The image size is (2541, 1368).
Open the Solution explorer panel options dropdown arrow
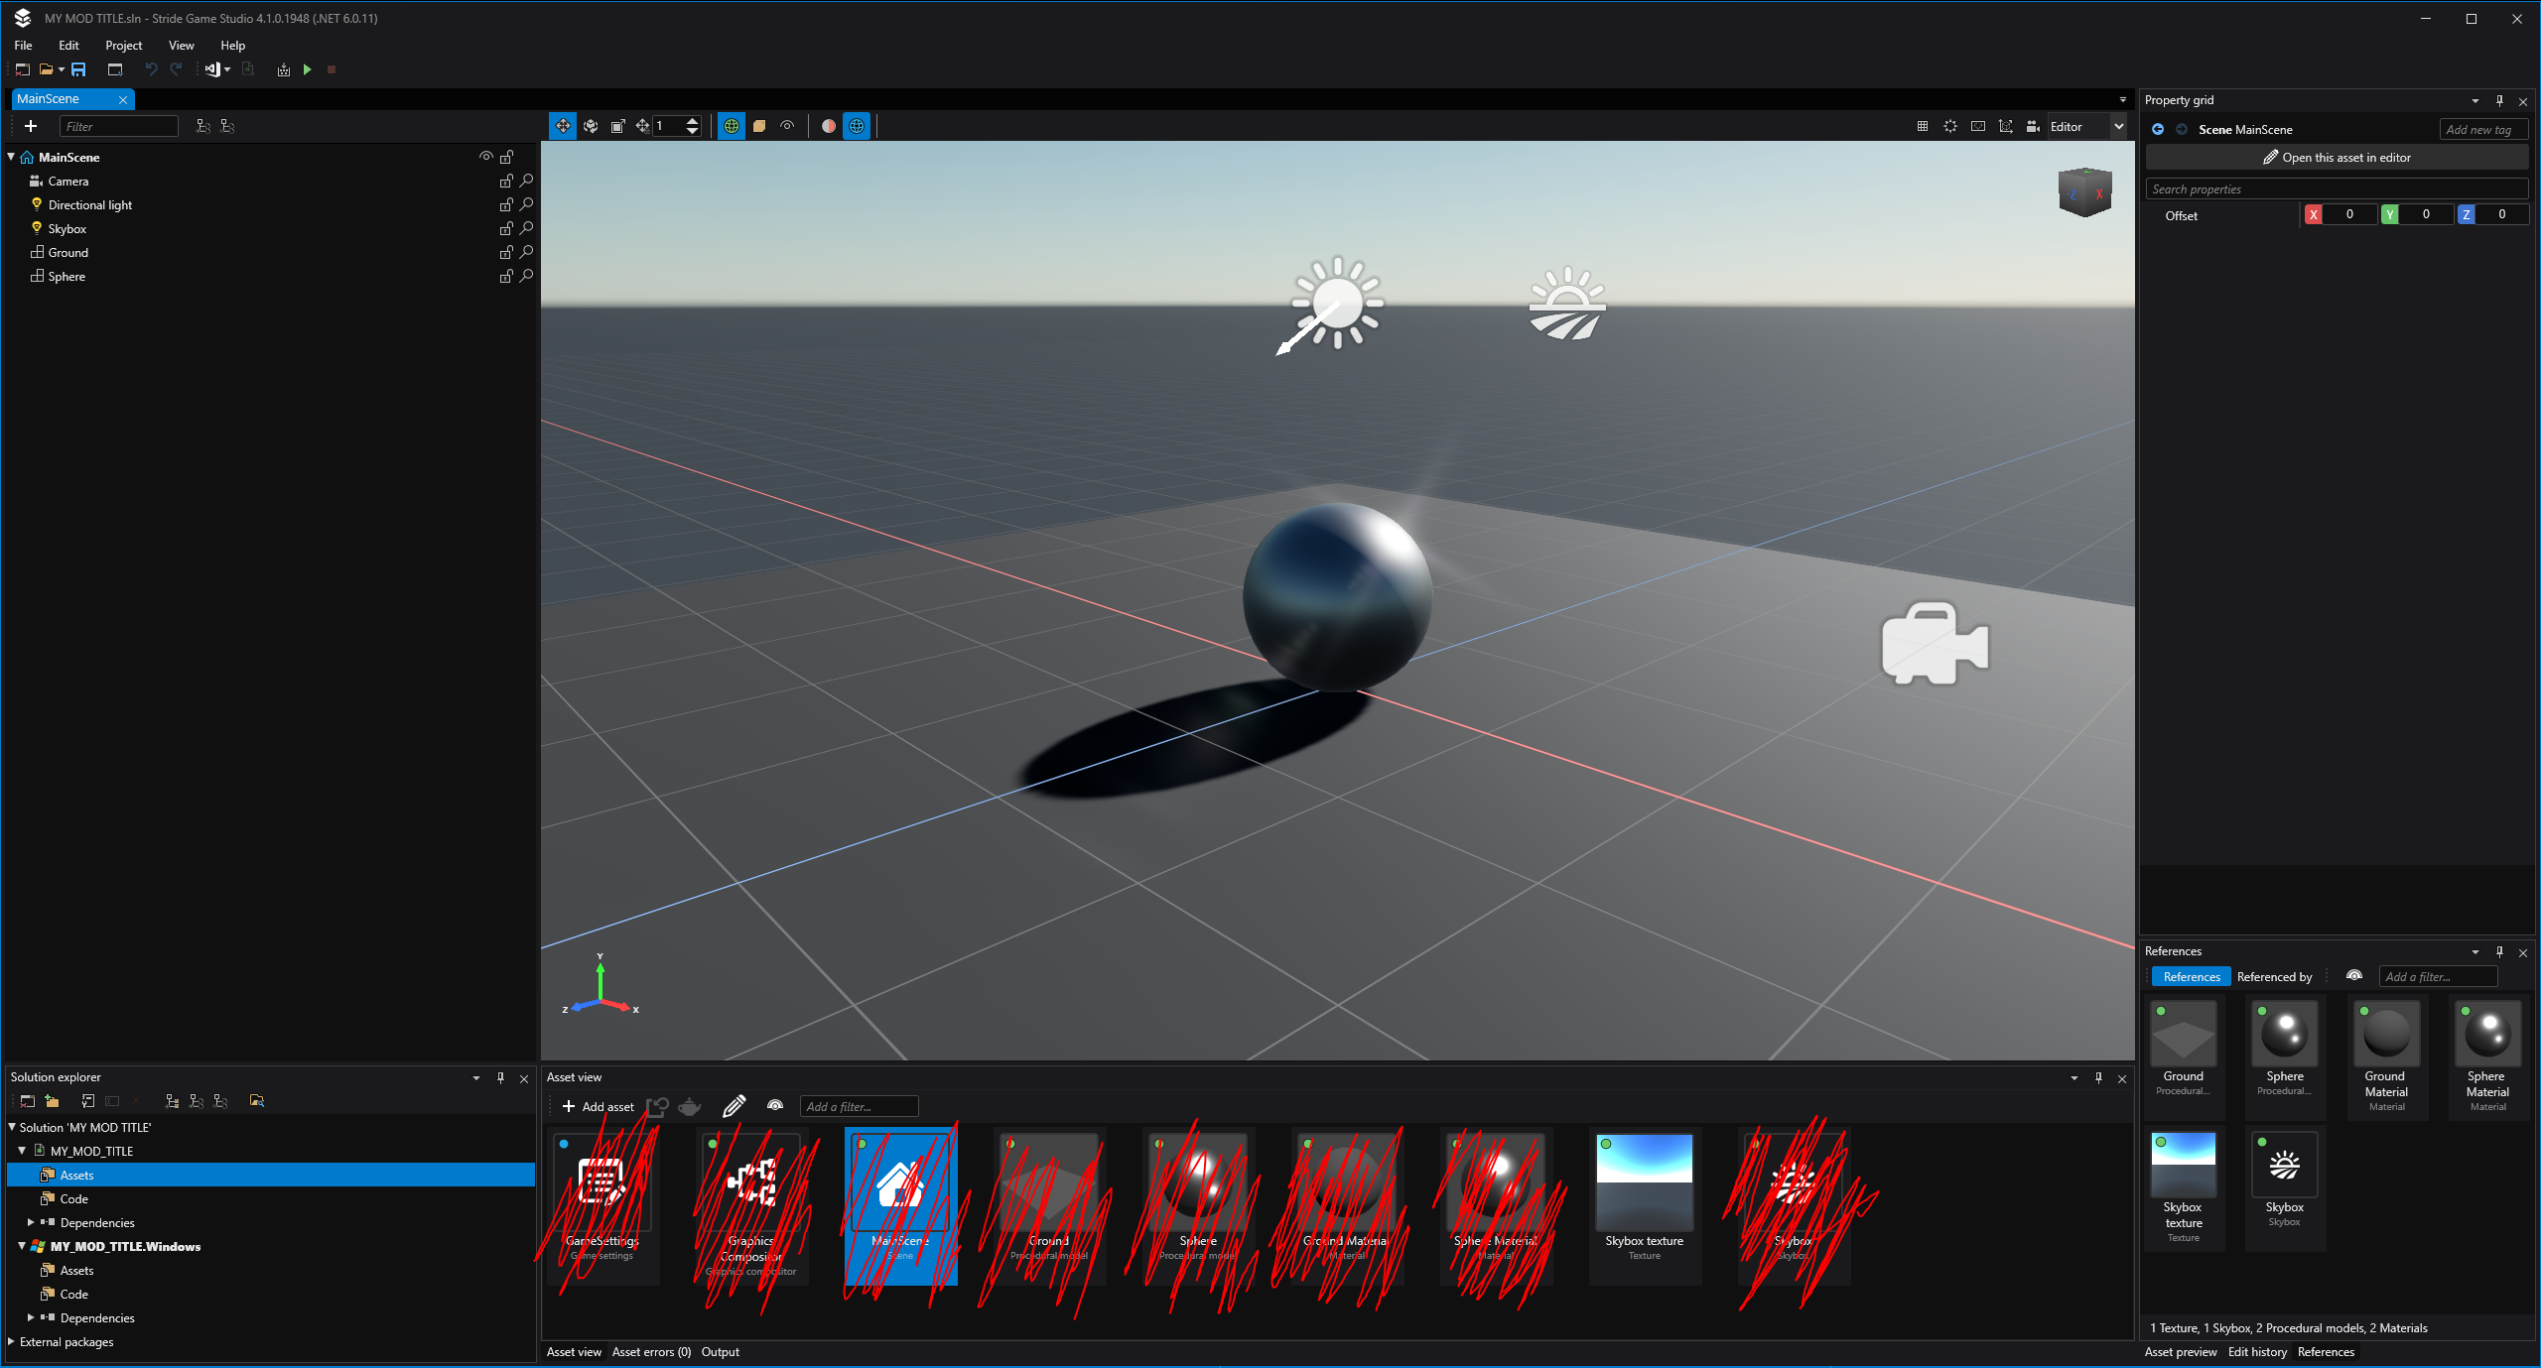pos(476,1077)
